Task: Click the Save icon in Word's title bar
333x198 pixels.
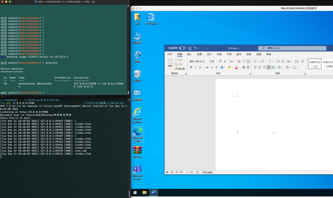Action: tap(190, 48)
